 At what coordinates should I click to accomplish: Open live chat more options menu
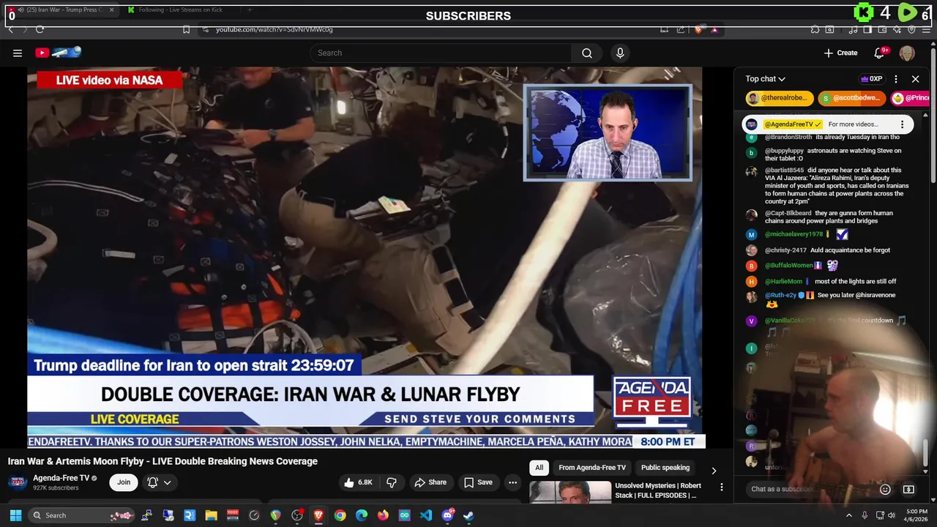tap(896, 79)
